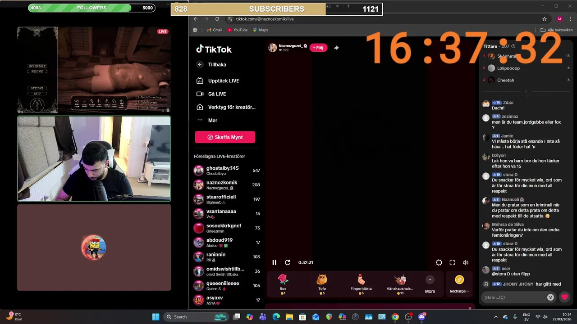Screen dimensions: 577x324
Task: Open raninnin suggested live
Action: pyautogui.click(x=227, y=257)
